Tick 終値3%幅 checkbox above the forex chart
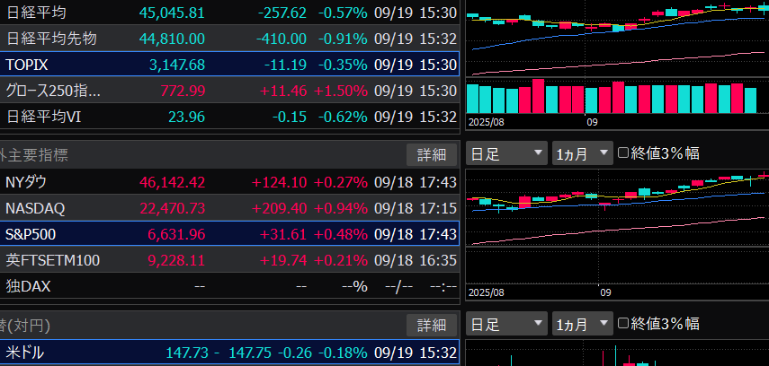This screenshot has height=366, width=769. [623, 324]
